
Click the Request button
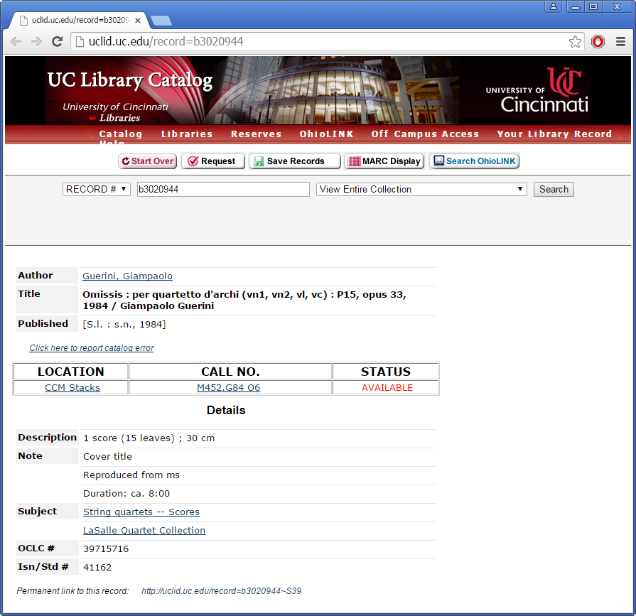[x=213, y=161]
